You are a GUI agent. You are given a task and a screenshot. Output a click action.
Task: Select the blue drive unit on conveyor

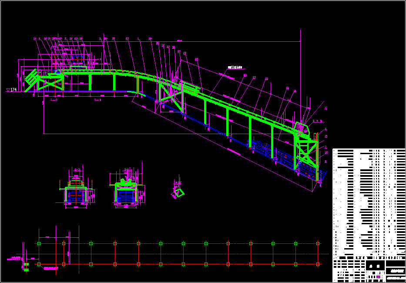click(78, 59)
